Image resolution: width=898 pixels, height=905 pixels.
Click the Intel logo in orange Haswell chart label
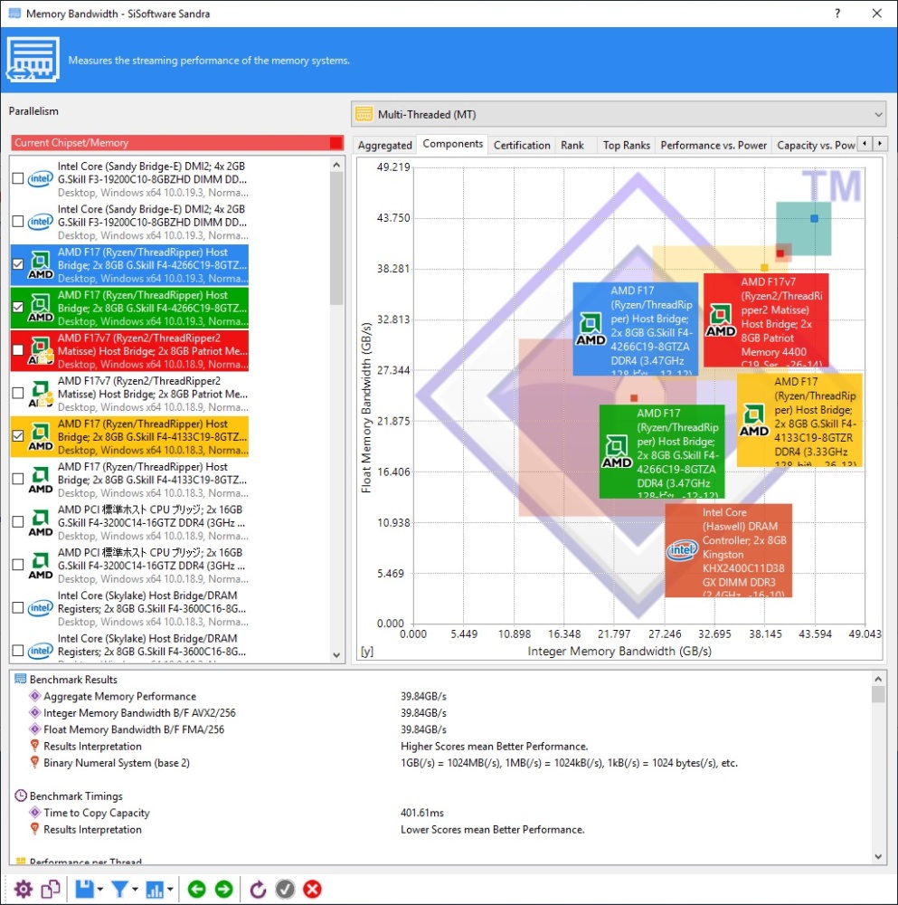[682, 549]
